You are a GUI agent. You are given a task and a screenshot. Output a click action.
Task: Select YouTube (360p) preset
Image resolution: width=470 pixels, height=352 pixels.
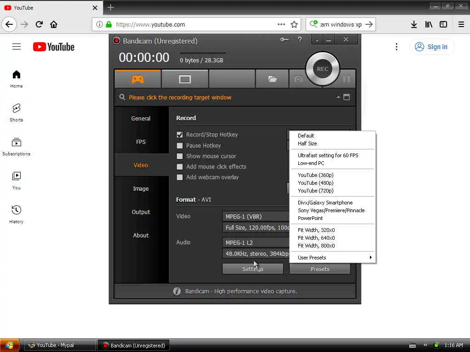click(332, 175)
